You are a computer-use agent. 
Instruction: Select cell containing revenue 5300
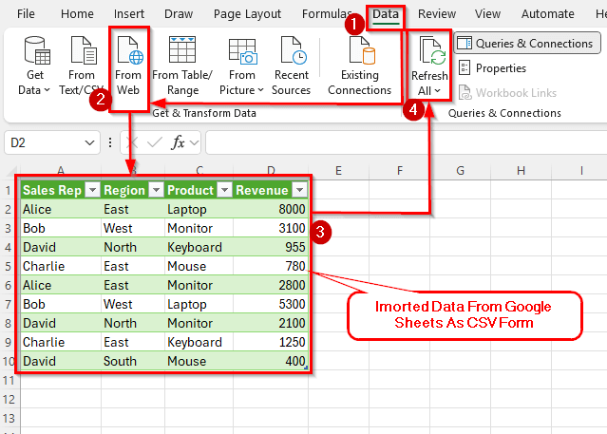coord(271,304)
